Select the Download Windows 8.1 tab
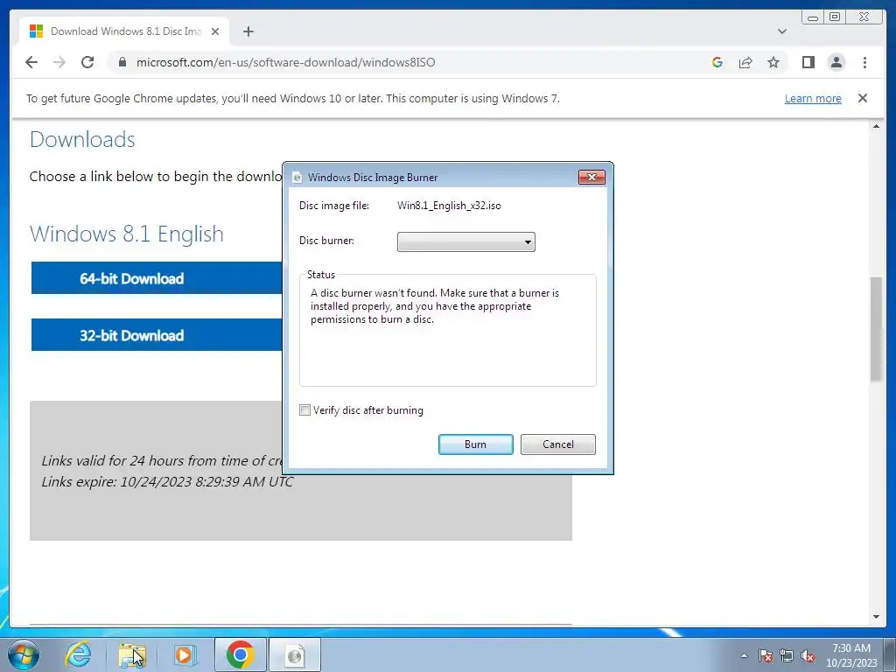896x672 pixels. pos(124,31)
